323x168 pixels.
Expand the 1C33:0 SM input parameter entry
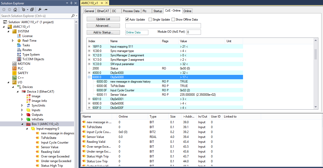click(89, 64)
